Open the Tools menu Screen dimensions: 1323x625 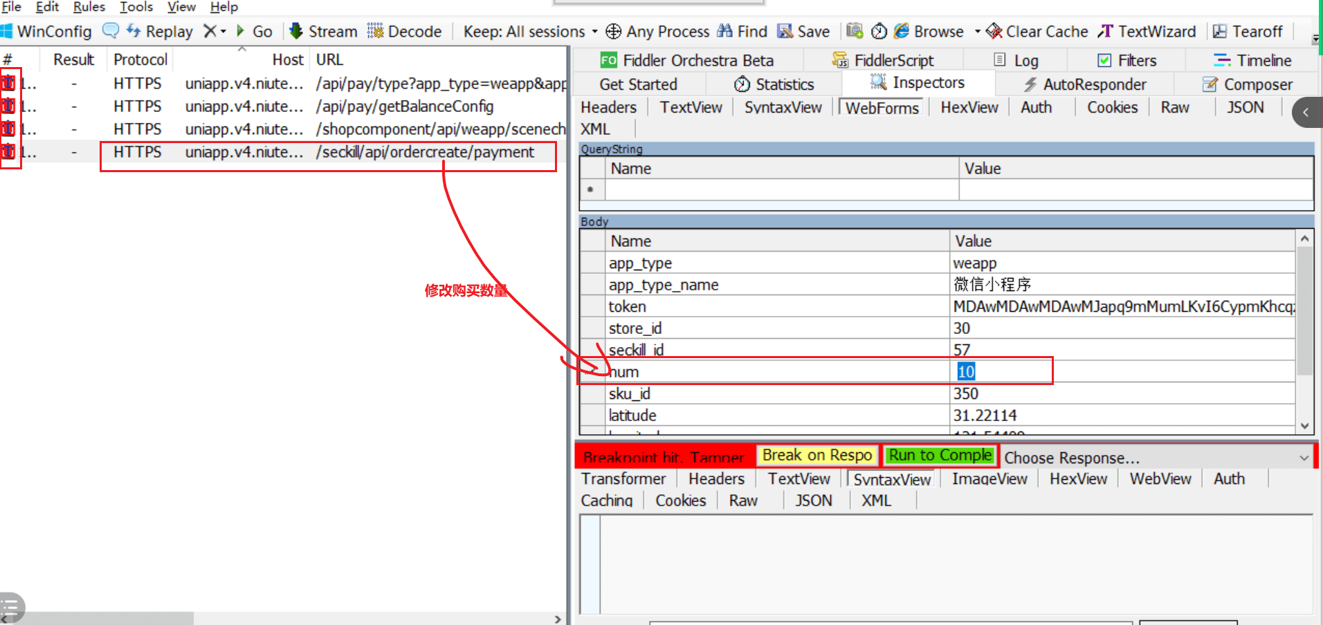(136, 7)
